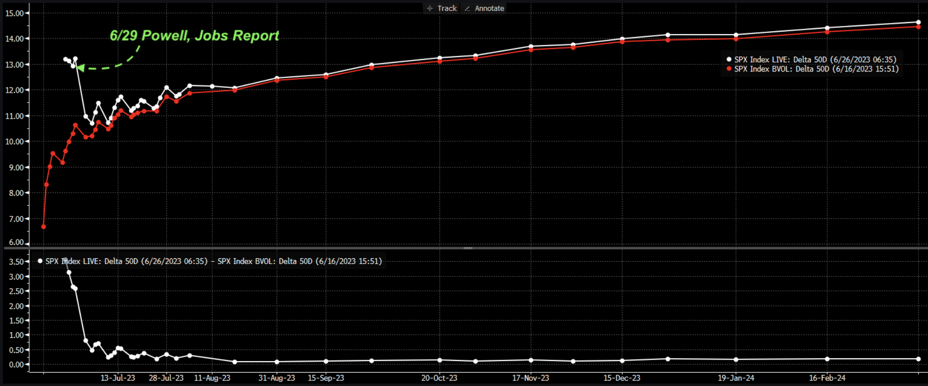928x386 pixels.
Task: Click spread panel data point above 16-Feb-24
Action: 827,359
